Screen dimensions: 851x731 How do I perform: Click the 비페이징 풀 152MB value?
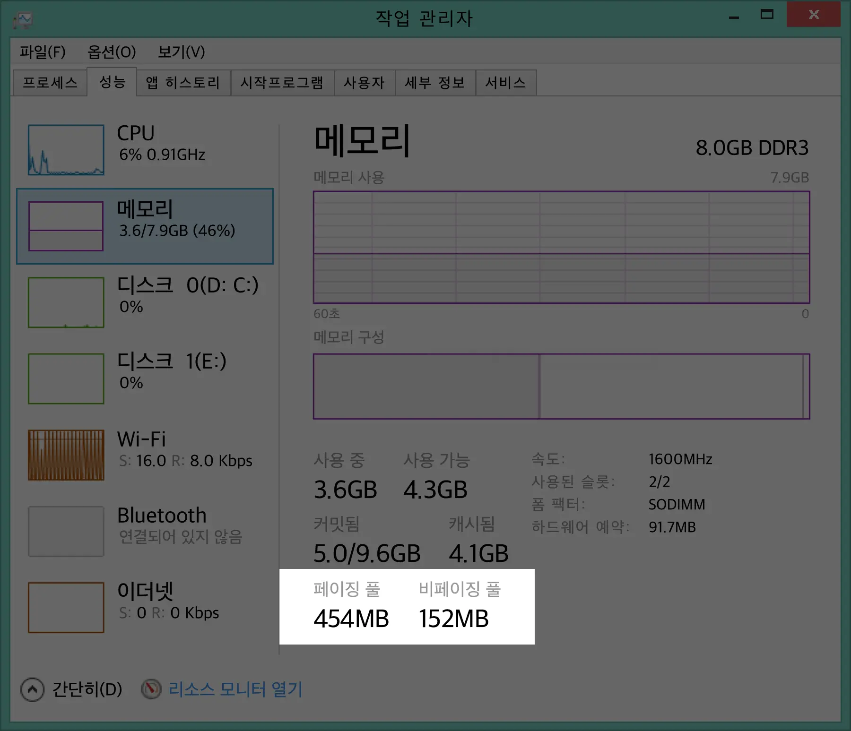pyautogui.click(x=453, y=619)
